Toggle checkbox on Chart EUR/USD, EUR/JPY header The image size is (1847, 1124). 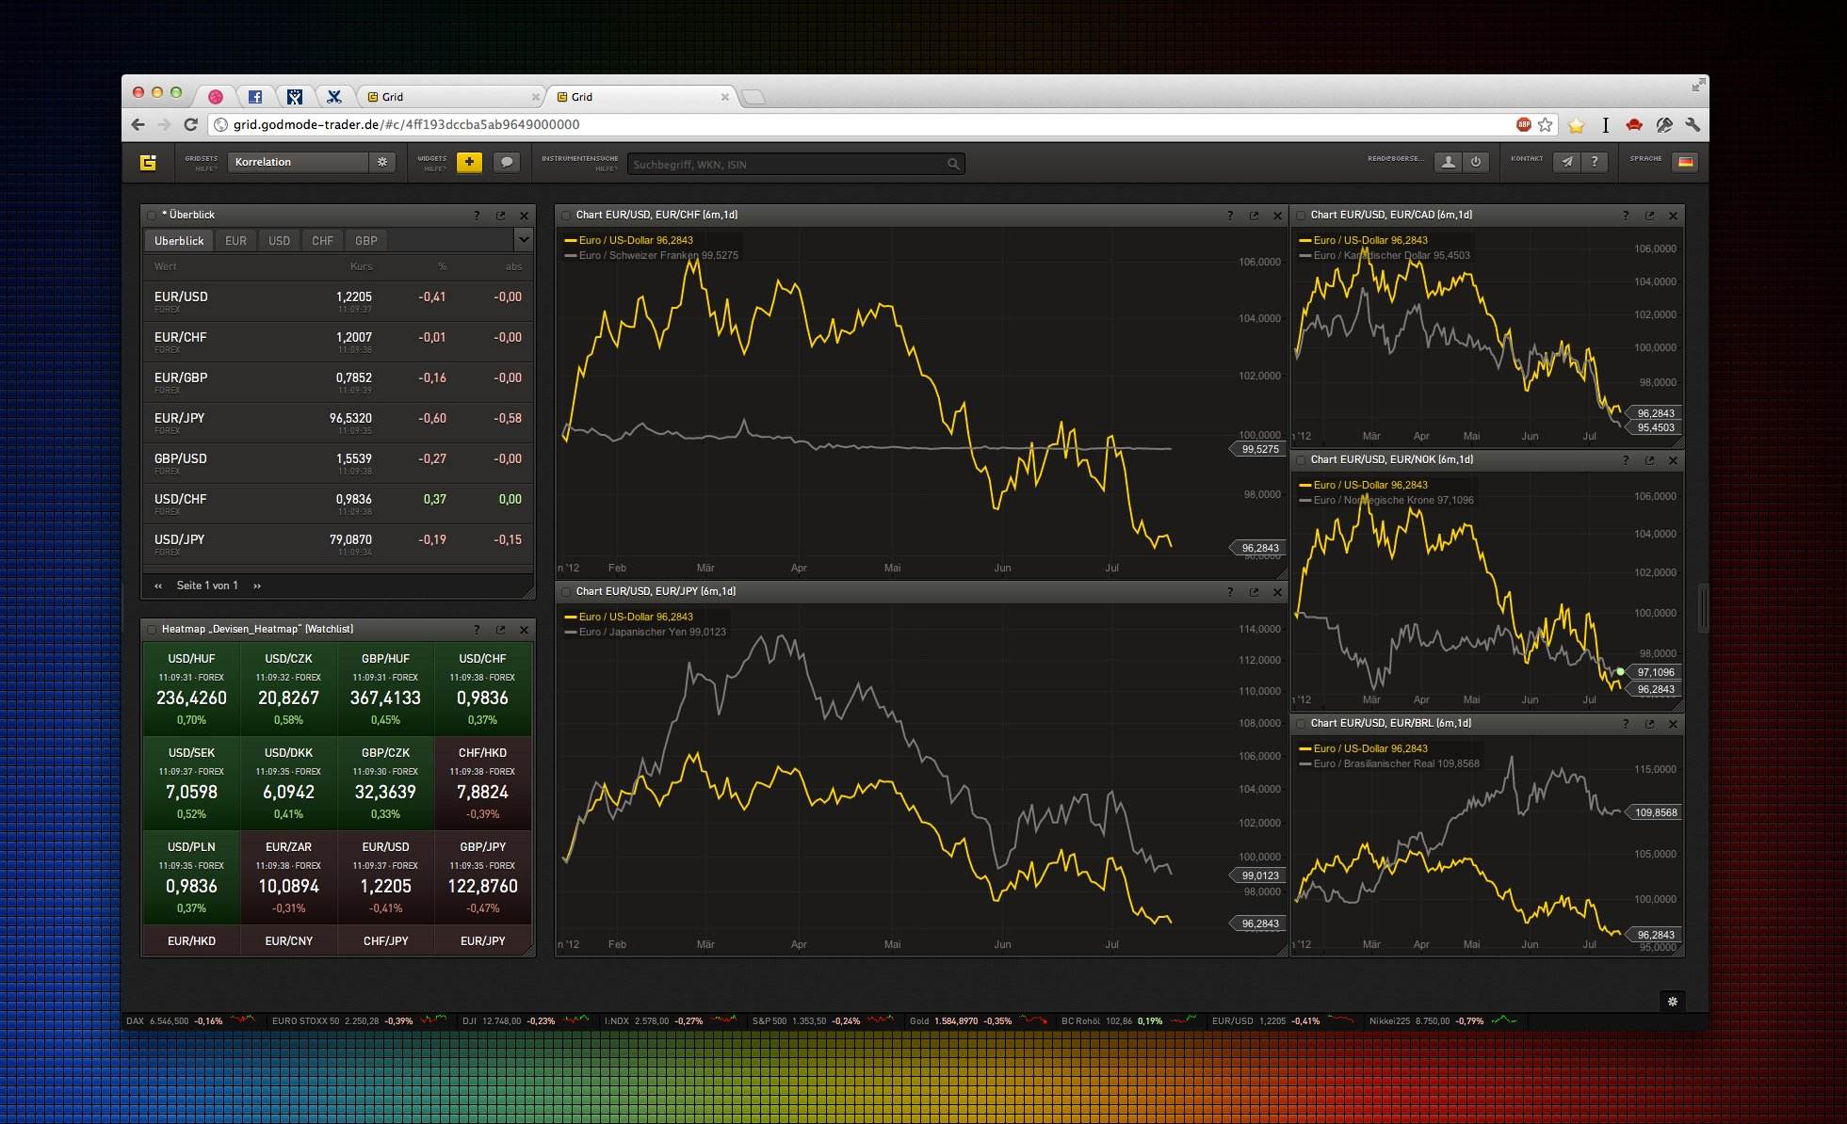click(x=566, y=592)
